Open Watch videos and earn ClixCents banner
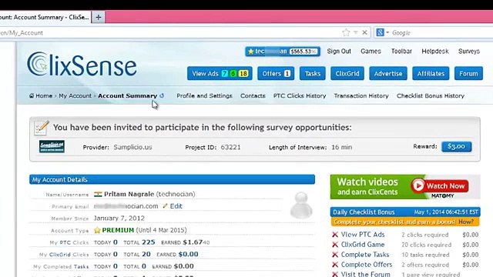Screen dimensions: 493x277 [x=405, y=187]
